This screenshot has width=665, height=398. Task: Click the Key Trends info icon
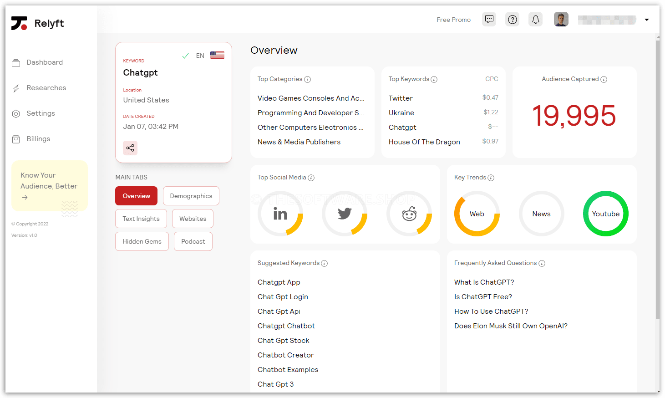491,178
